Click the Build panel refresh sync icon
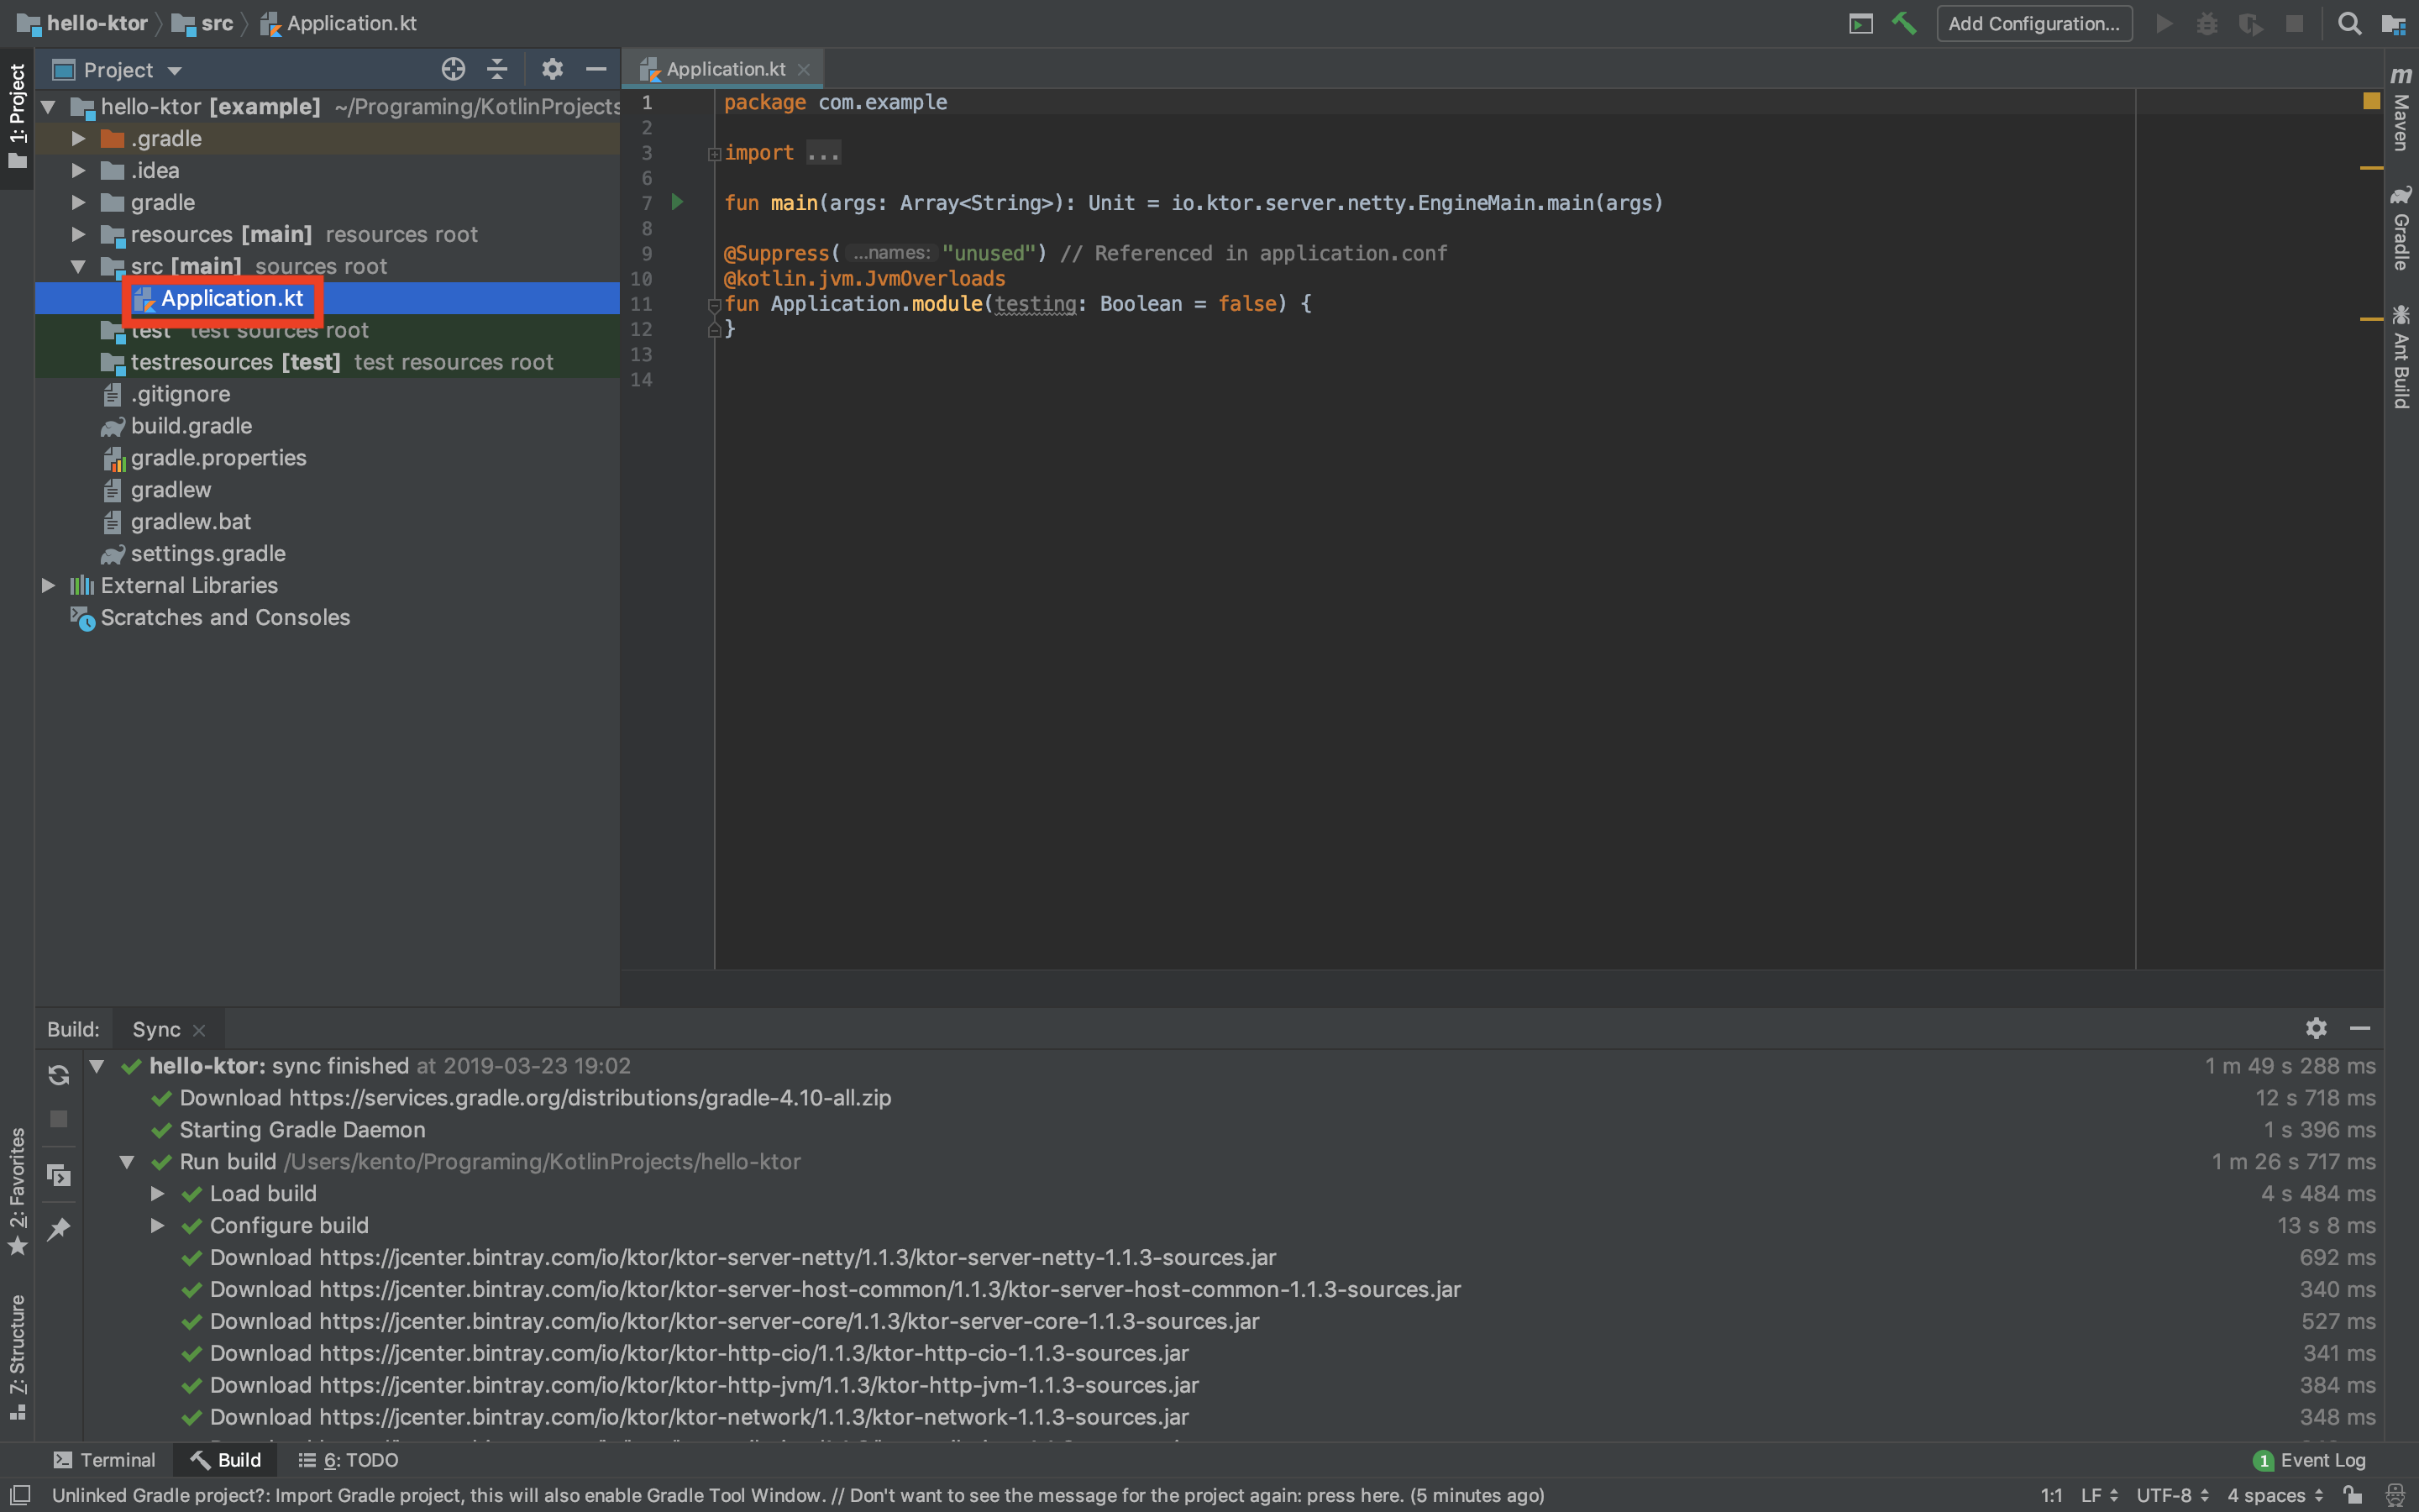This screenshot has width=2419, height=1512. pyautogui.click(x=59, y=1075)
